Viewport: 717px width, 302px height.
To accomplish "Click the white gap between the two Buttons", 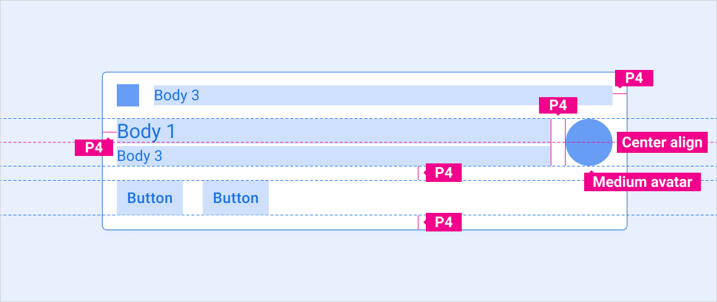I will click(193, 198).
